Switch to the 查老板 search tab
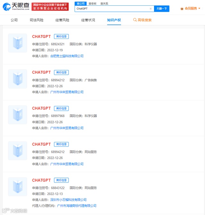The image size is (205, 215). (92, 4)
